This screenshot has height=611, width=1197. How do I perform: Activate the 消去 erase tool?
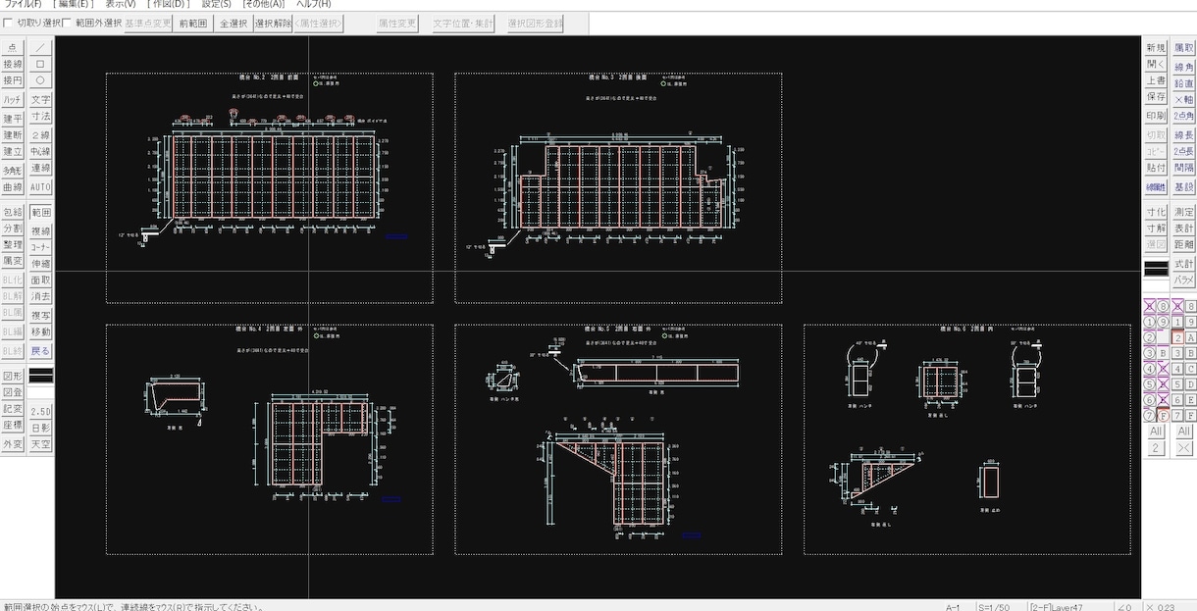40,296
